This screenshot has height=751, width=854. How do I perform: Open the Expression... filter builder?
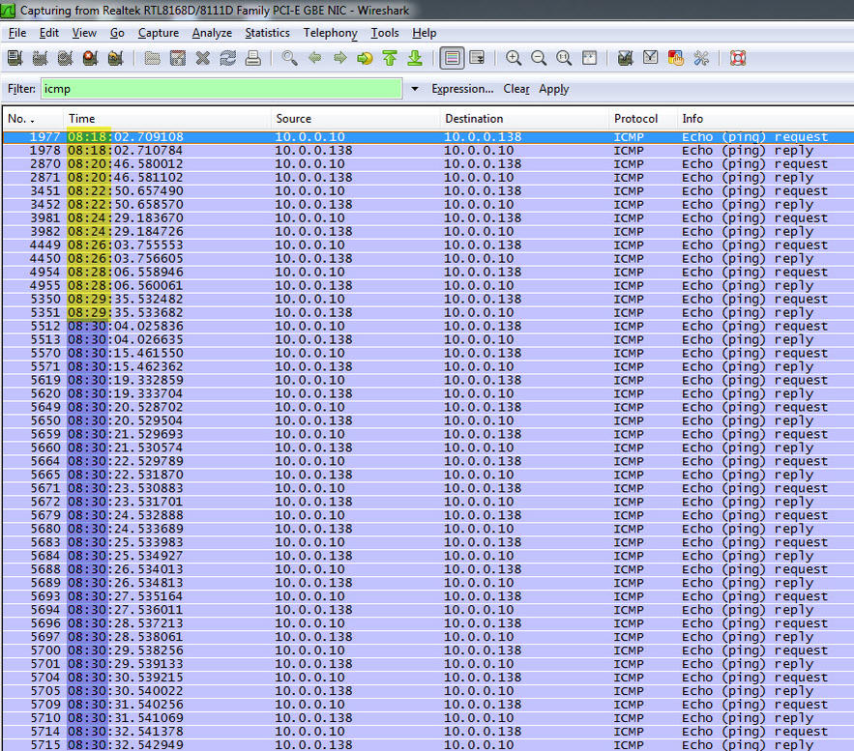click(x=462, y=89)
